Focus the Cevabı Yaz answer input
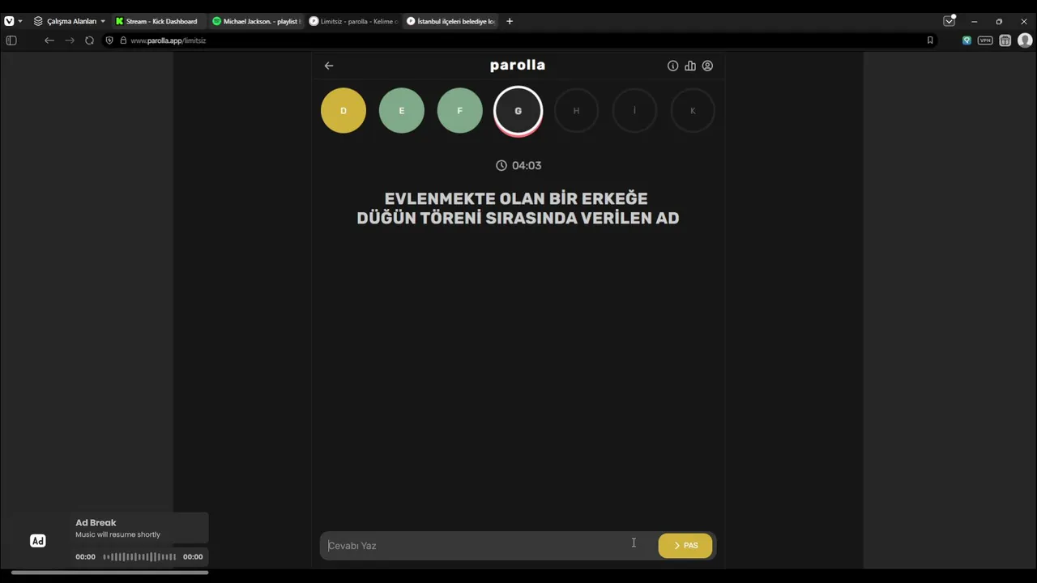The image size is (1037, 583). pyautogui.click(x=488, y=546)
